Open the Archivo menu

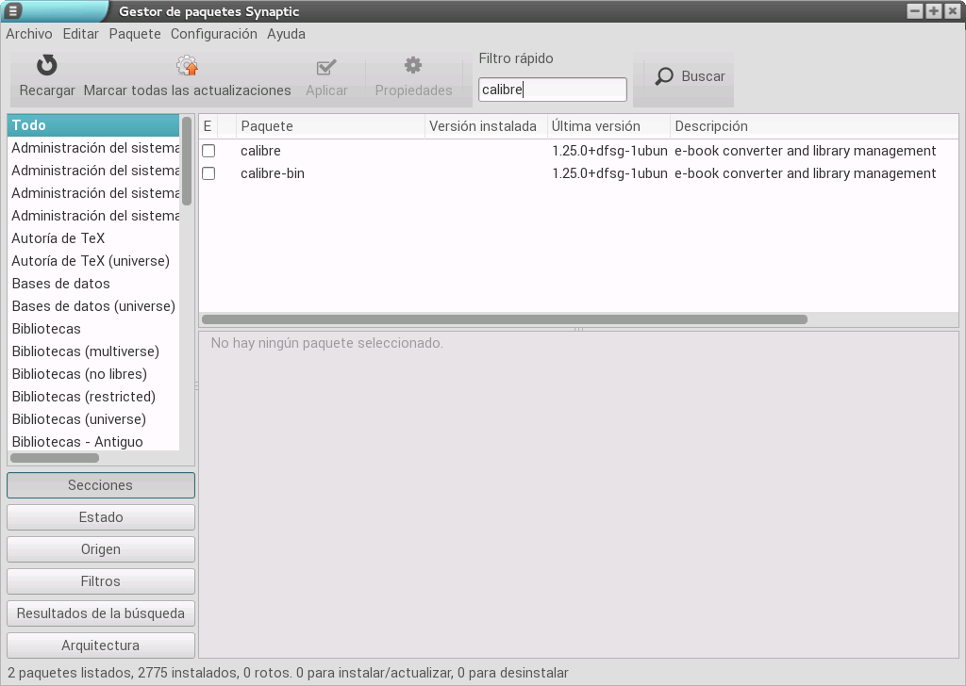(x=29, y=34)
